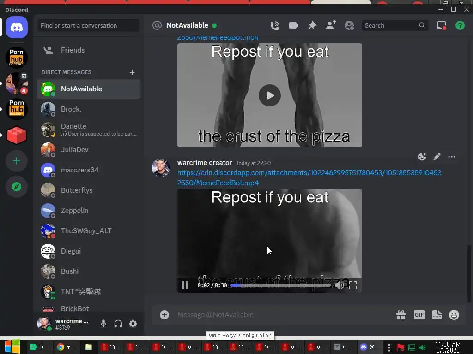Open more options for the message
The width and height of the screenshot is (473, 354).
[452, 157]
